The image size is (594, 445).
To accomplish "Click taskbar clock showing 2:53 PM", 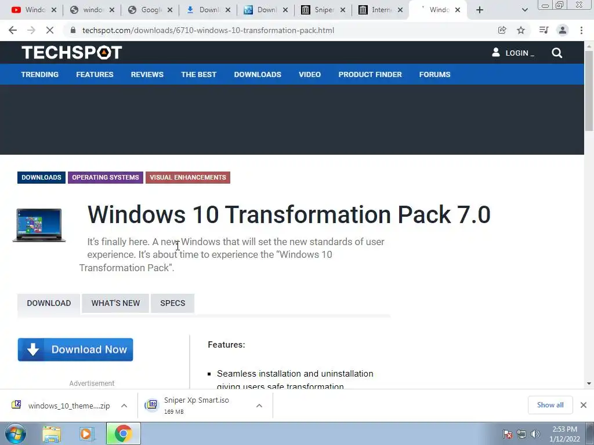I will click(564, 434).
